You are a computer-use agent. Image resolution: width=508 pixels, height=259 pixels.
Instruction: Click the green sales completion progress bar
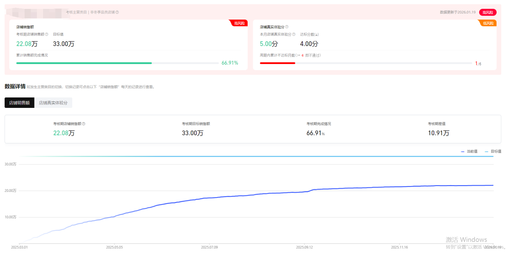[84, 63]
